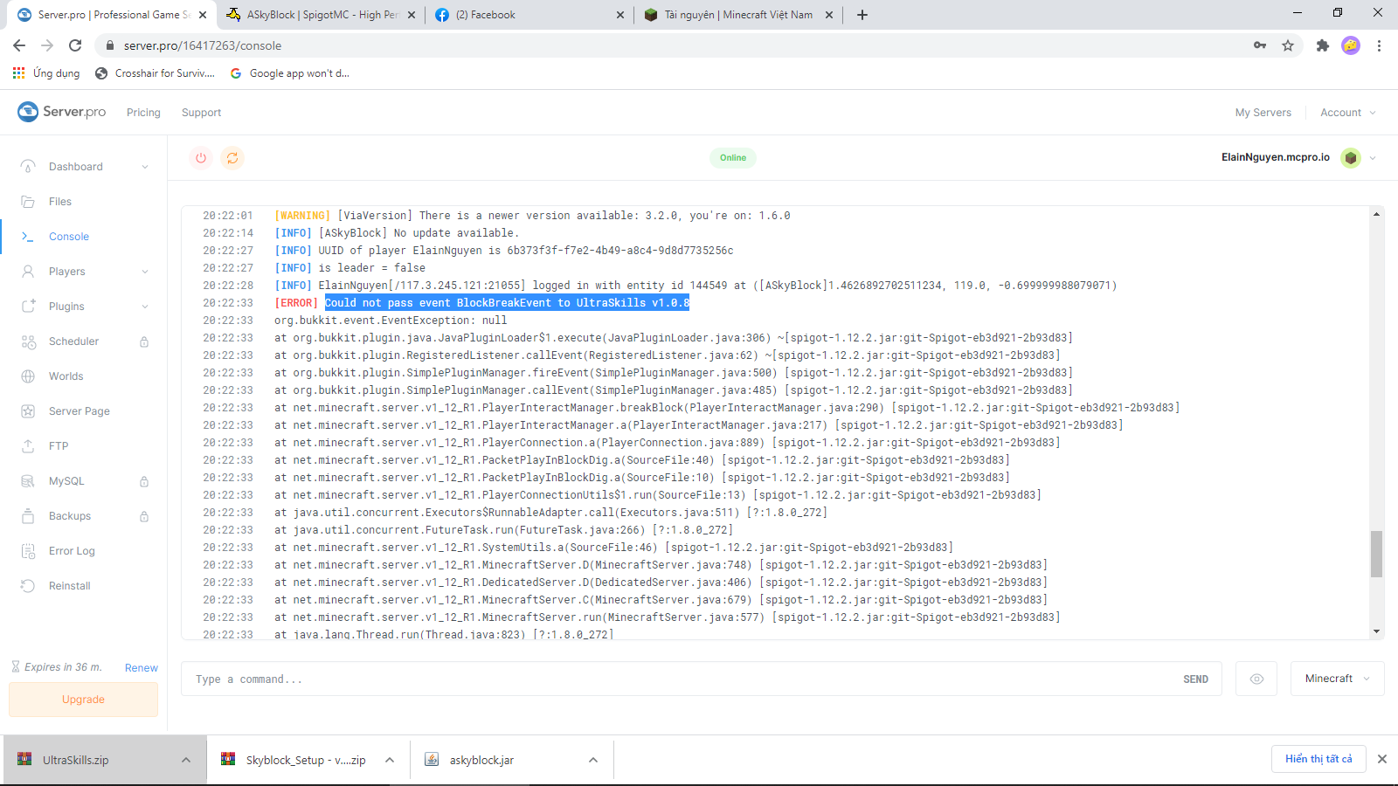The width and height of the screenshot is (1398, 786).
Task: Open the Skyblock_Setup zip download options arrow
Action: tap(390, 760)
